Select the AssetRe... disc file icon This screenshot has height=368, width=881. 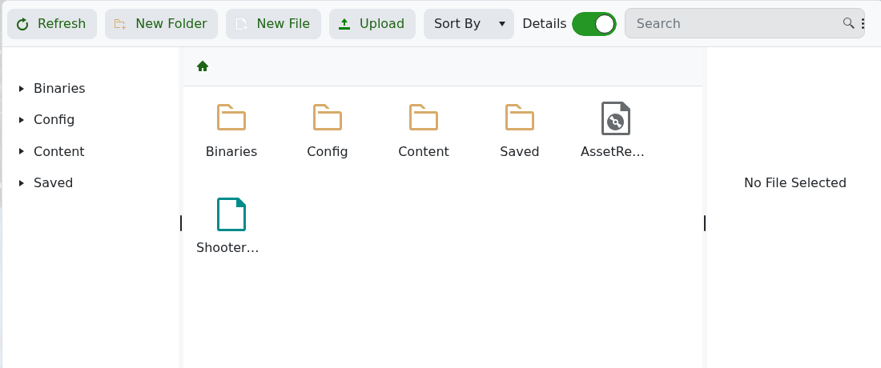click(x=616, y=118)
